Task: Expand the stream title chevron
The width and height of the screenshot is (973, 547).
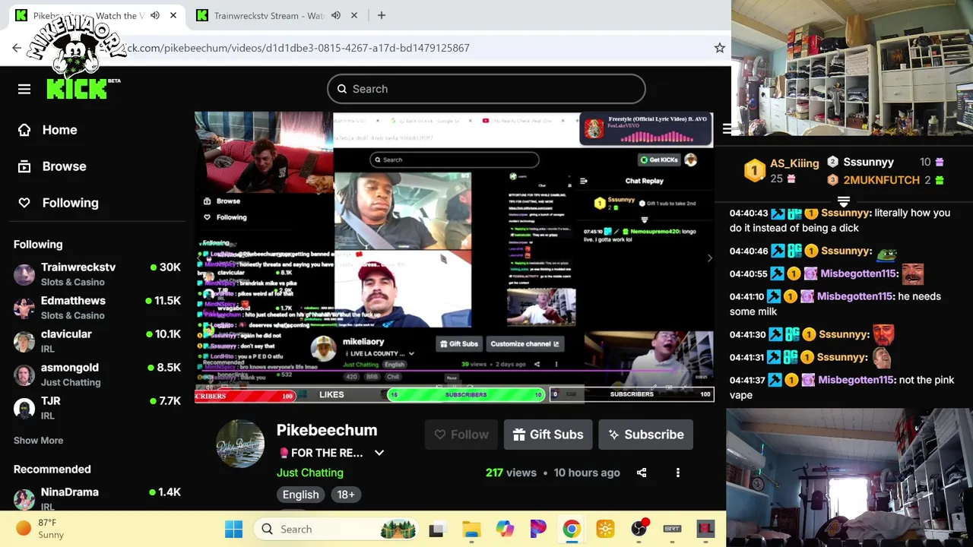Action: (379, 453)
